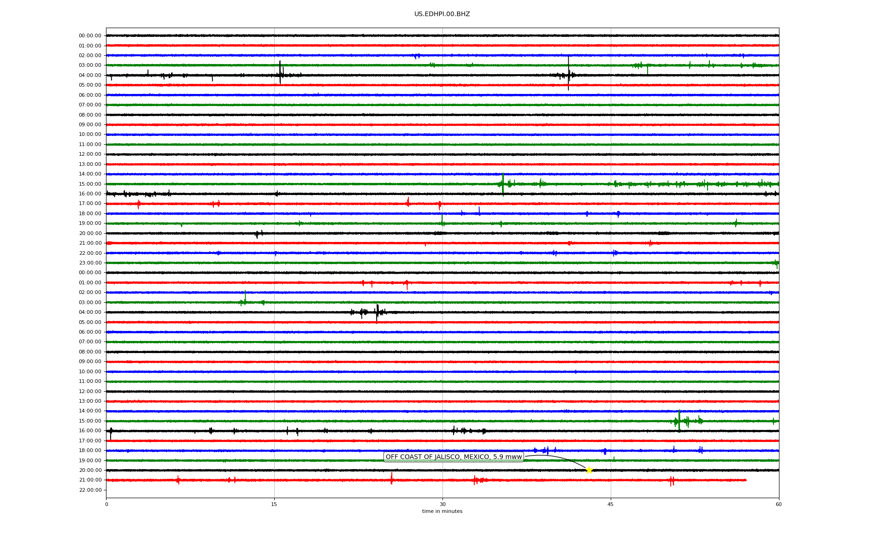
Task: Click the 19:00:00 label beside the Jalisco annotation row
Action: pyautogui.click(x=90, y=461)
